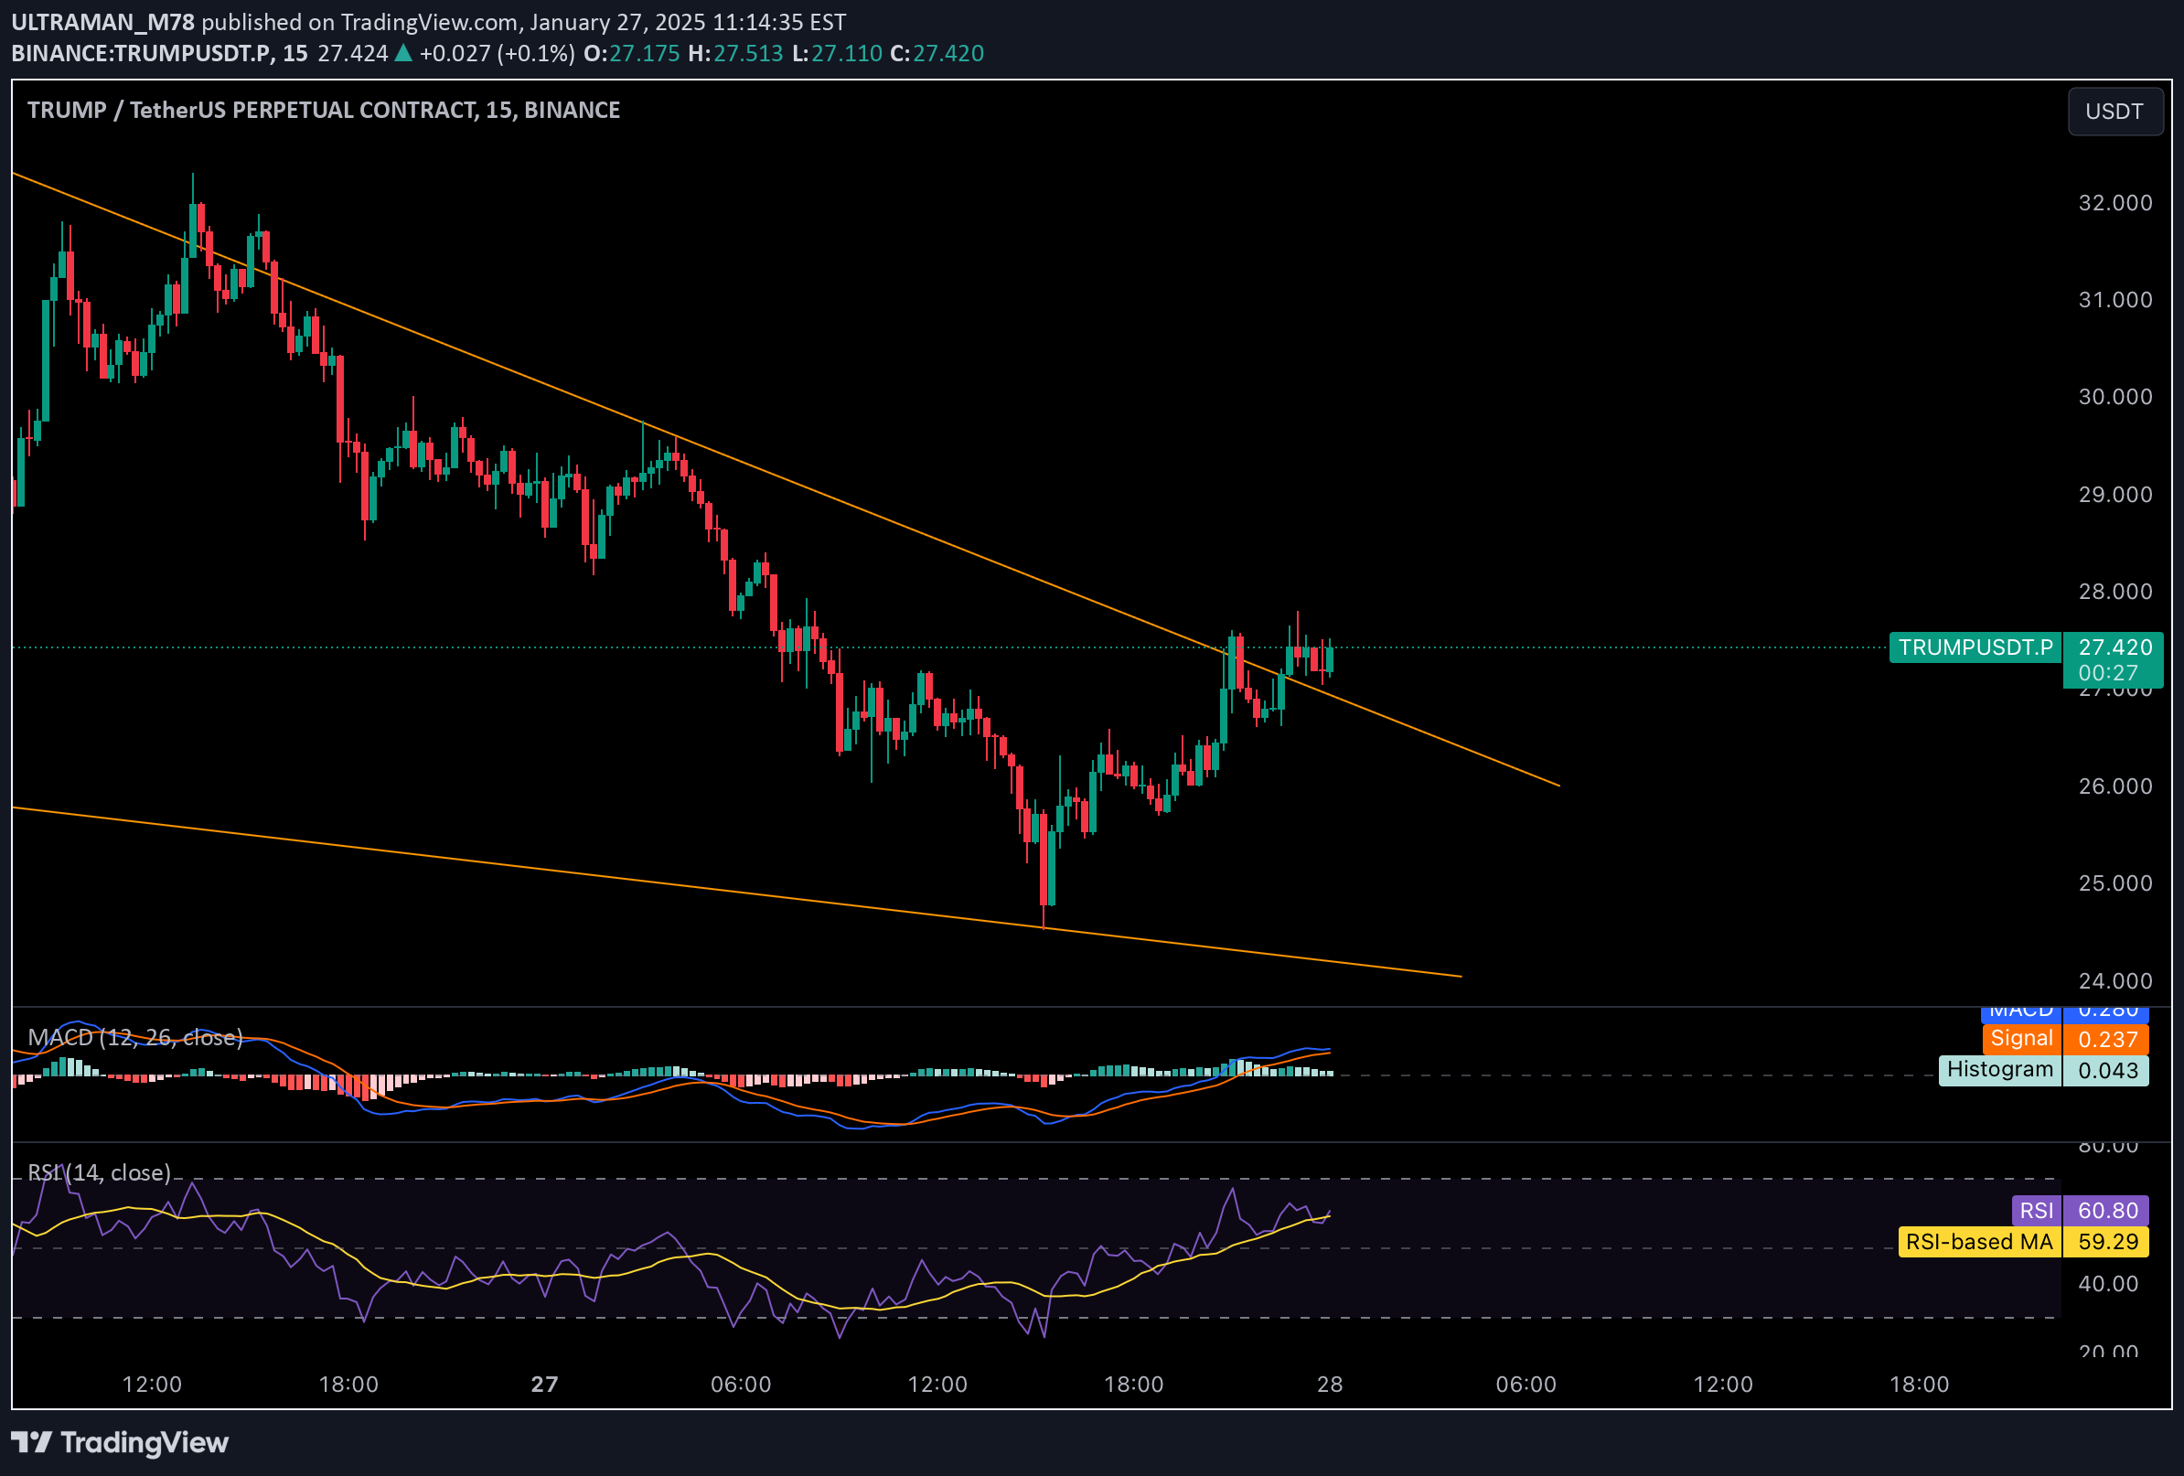Image resolution: width=2184 pixels, height=1476 pixels.
Task: Click the ULTRAMAN_M78 publisher name
Action: click(x=102, y=22)
